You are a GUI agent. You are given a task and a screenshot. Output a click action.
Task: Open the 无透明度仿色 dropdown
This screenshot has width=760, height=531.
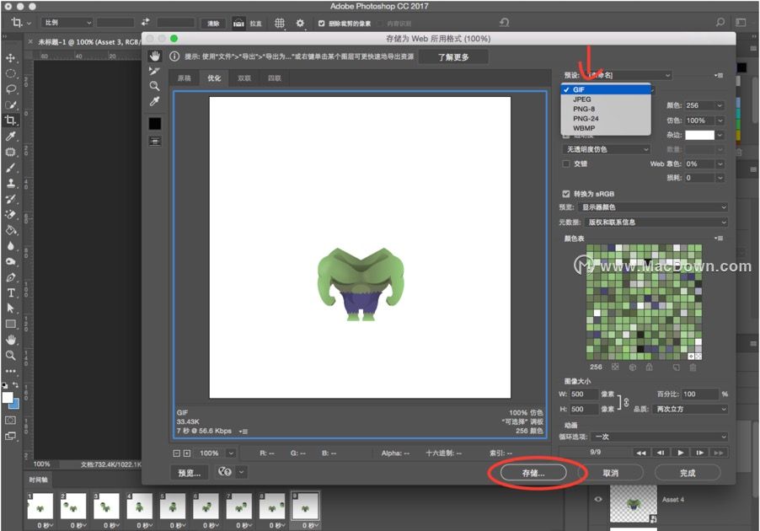pyautogui.click(x=606, y=149)
